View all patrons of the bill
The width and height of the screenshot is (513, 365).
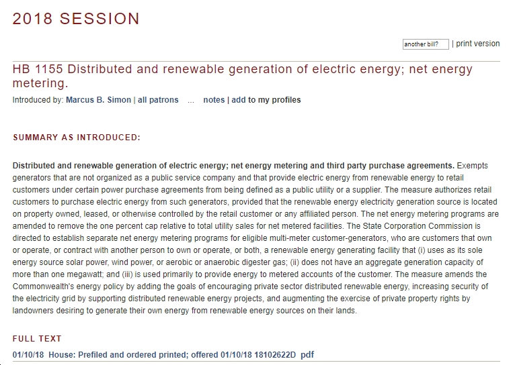158,100
